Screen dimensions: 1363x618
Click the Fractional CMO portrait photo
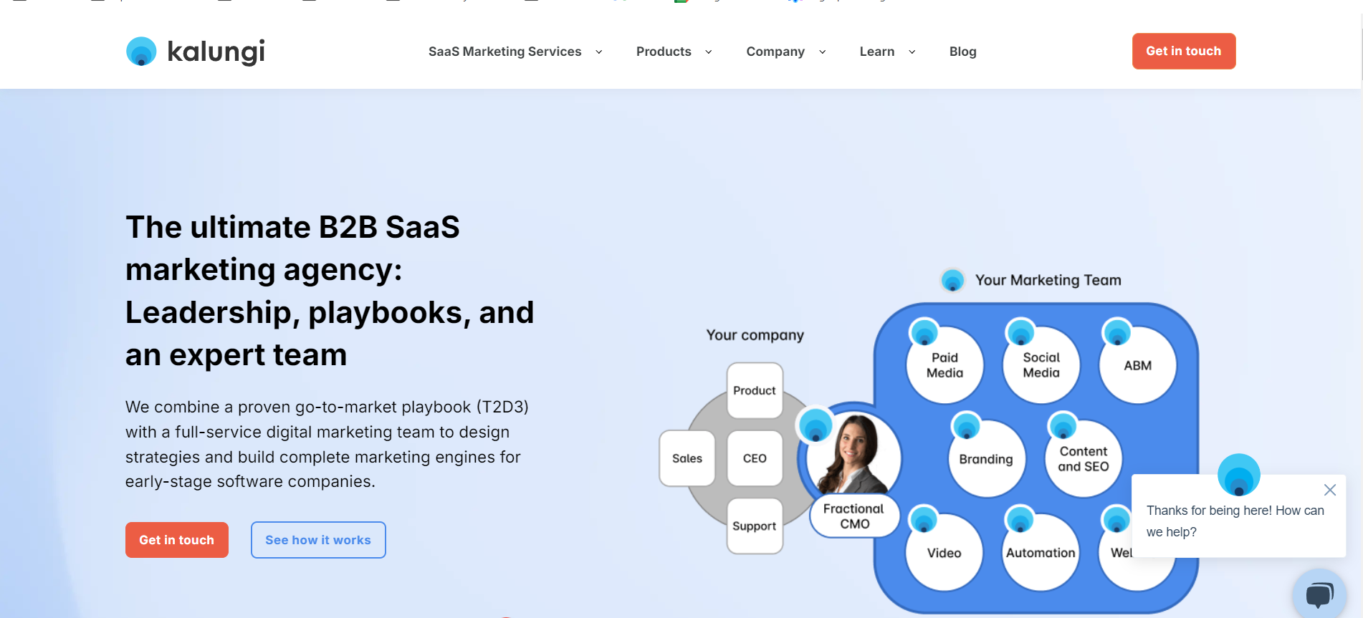click(x=854, y=454)
